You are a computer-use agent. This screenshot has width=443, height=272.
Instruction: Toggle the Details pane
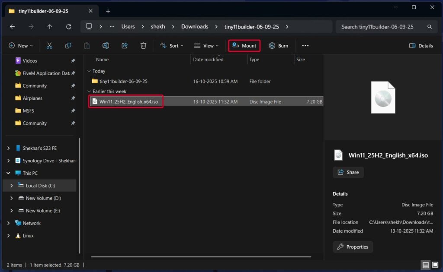coord(421,45)
